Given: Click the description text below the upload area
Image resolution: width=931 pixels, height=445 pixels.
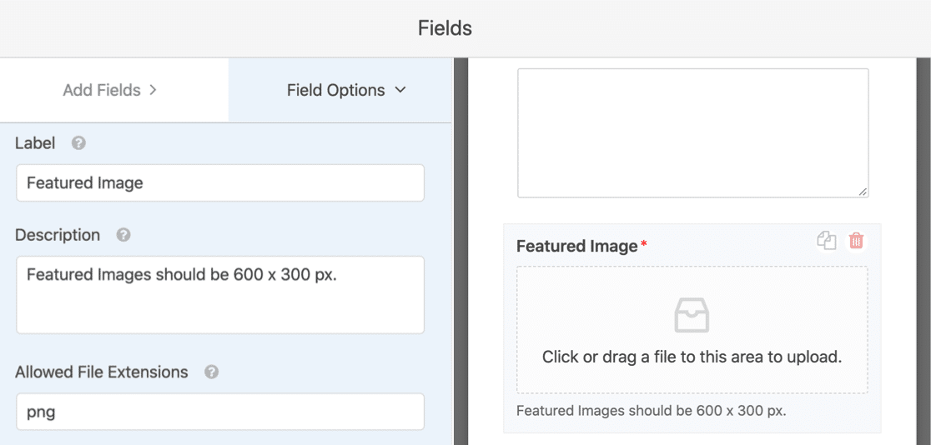Looking at the screenshot, I should click(651, 411).
